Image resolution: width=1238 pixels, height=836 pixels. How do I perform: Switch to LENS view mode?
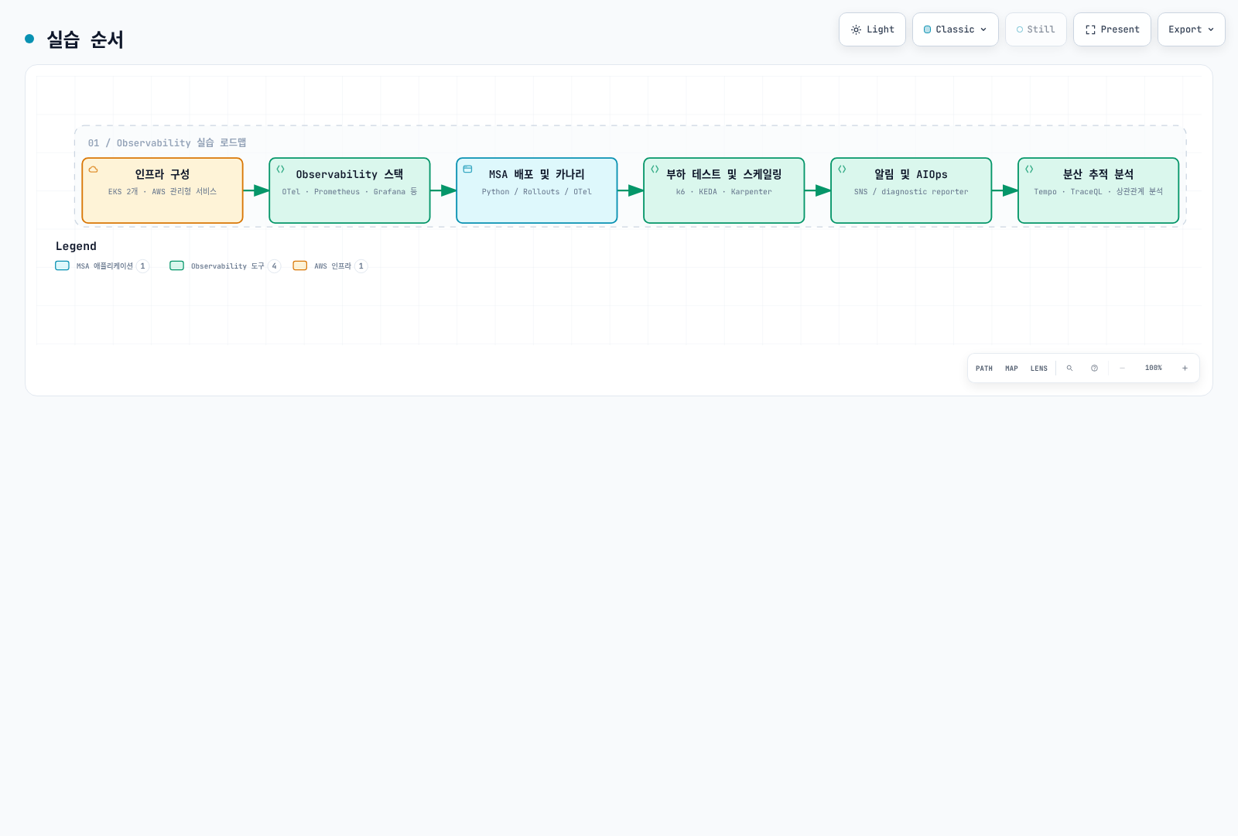(1039, 368)
